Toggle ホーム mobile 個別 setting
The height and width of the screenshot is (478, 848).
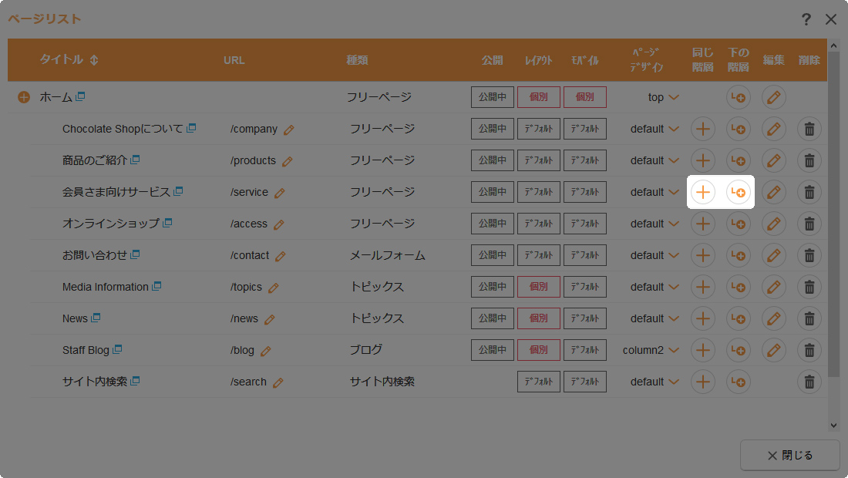(x=584, y=97)
